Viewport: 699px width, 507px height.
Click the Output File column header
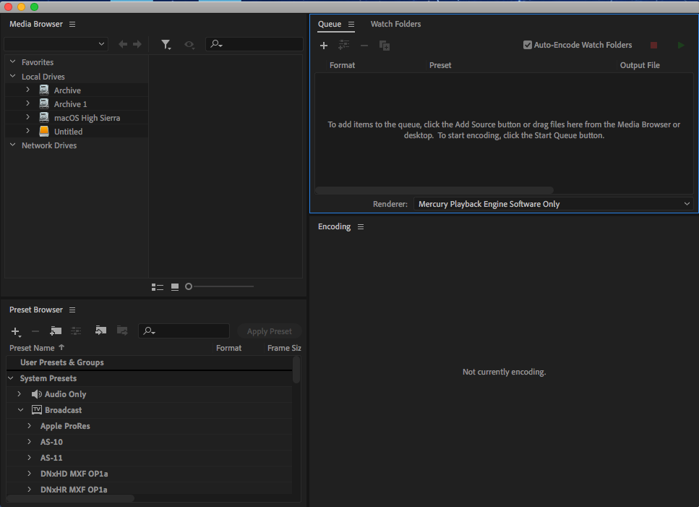tap(640, 65)
